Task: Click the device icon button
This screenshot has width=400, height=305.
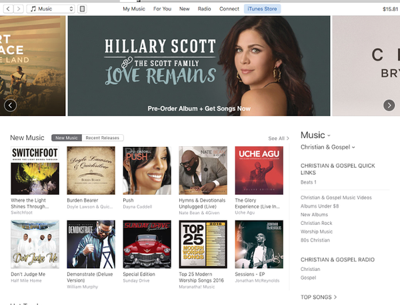Action: click(82, 9)
